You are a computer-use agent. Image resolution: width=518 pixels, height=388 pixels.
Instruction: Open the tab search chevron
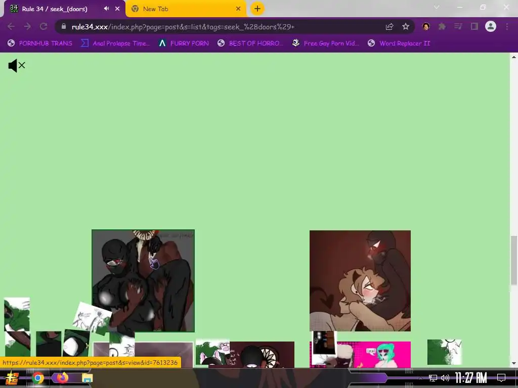click(x=437, y=7)
